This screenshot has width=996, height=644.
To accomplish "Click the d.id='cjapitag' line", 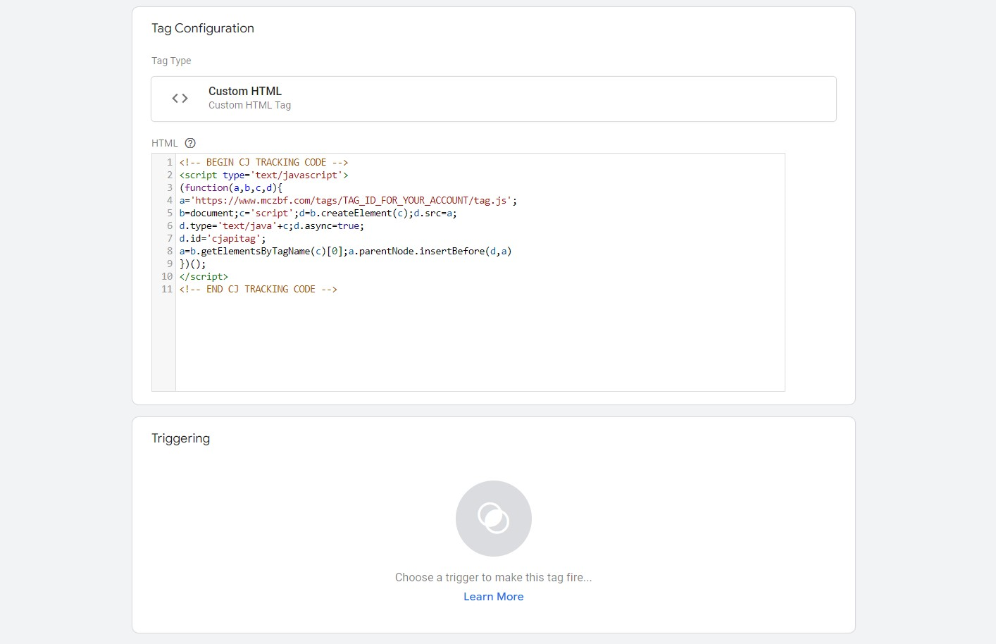I will pyautogui.click(x=223, y=239).
